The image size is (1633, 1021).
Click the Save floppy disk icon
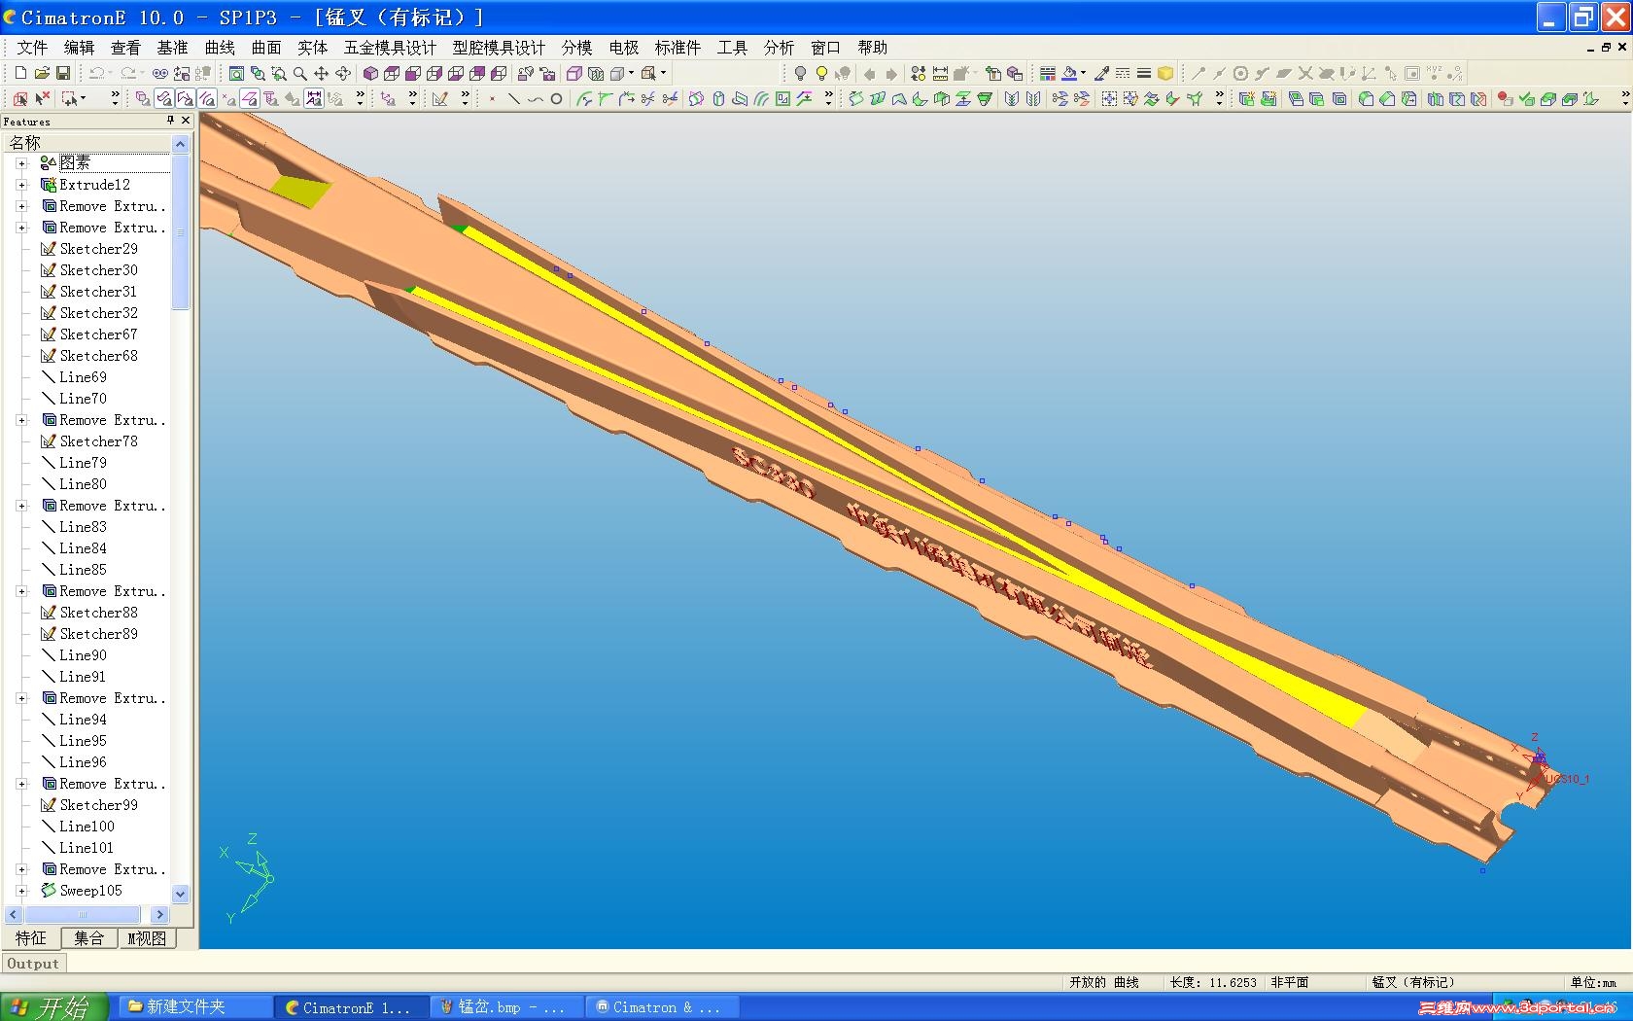coord(63,73)
